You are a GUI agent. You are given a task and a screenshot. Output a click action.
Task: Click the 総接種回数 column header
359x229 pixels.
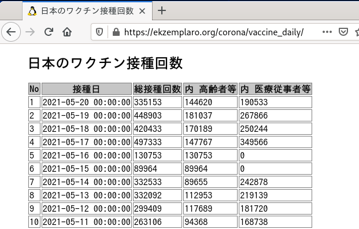pyautogui.click(x=157, y=89)
